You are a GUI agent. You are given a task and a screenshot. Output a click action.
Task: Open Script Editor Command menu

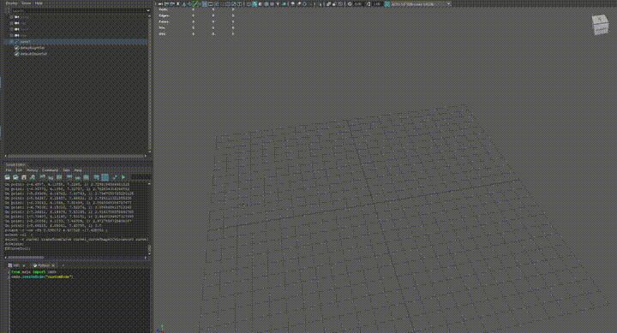(50, 170)
